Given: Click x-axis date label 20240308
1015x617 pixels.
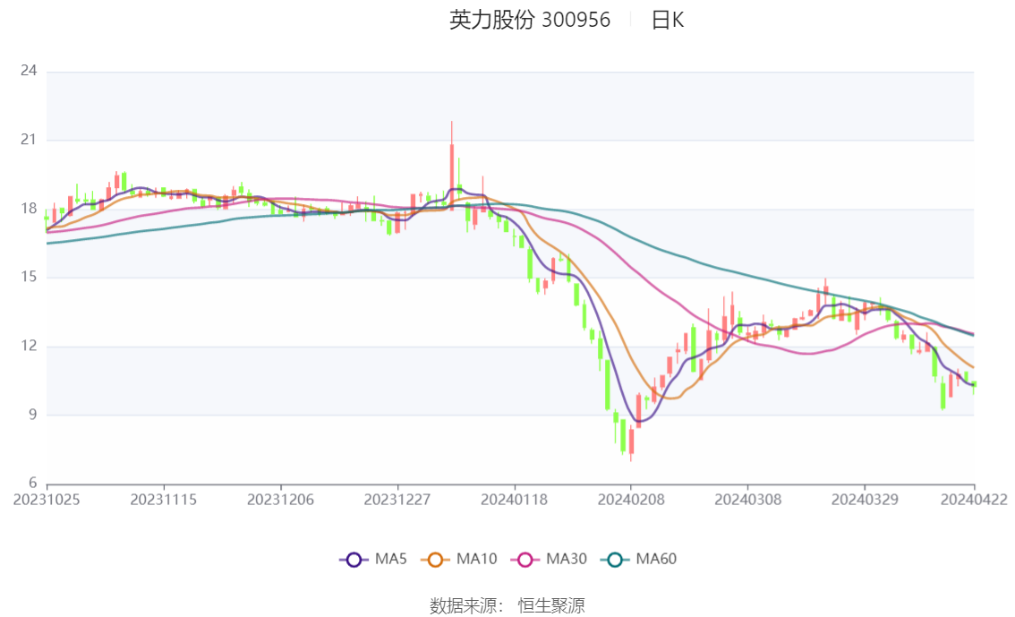Looking at the screenshot, I should tap(747, 500).
